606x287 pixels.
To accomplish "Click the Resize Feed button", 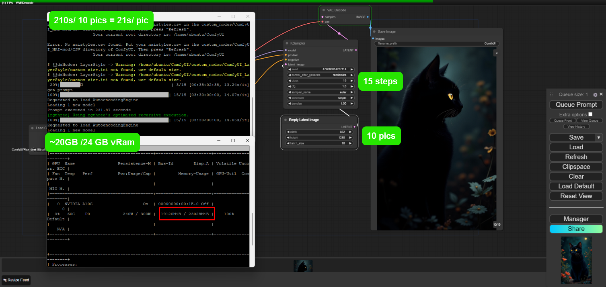I will pos(16,280).
